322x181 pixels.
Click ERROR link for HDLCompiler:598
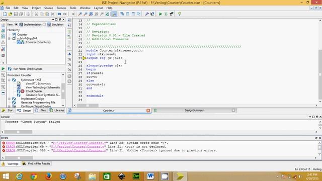tap(11, 150)
